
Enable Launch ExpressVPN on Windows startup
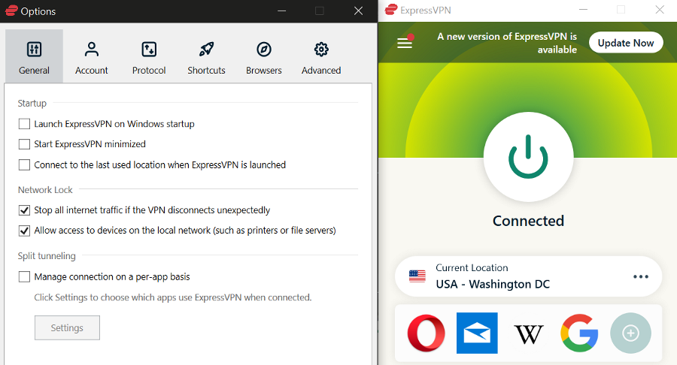(24, 124)
